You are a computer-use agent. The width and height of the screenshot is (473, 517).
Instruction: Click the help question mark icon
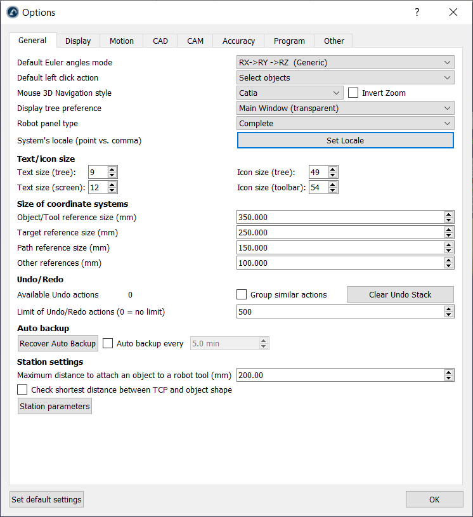[417, 12]
